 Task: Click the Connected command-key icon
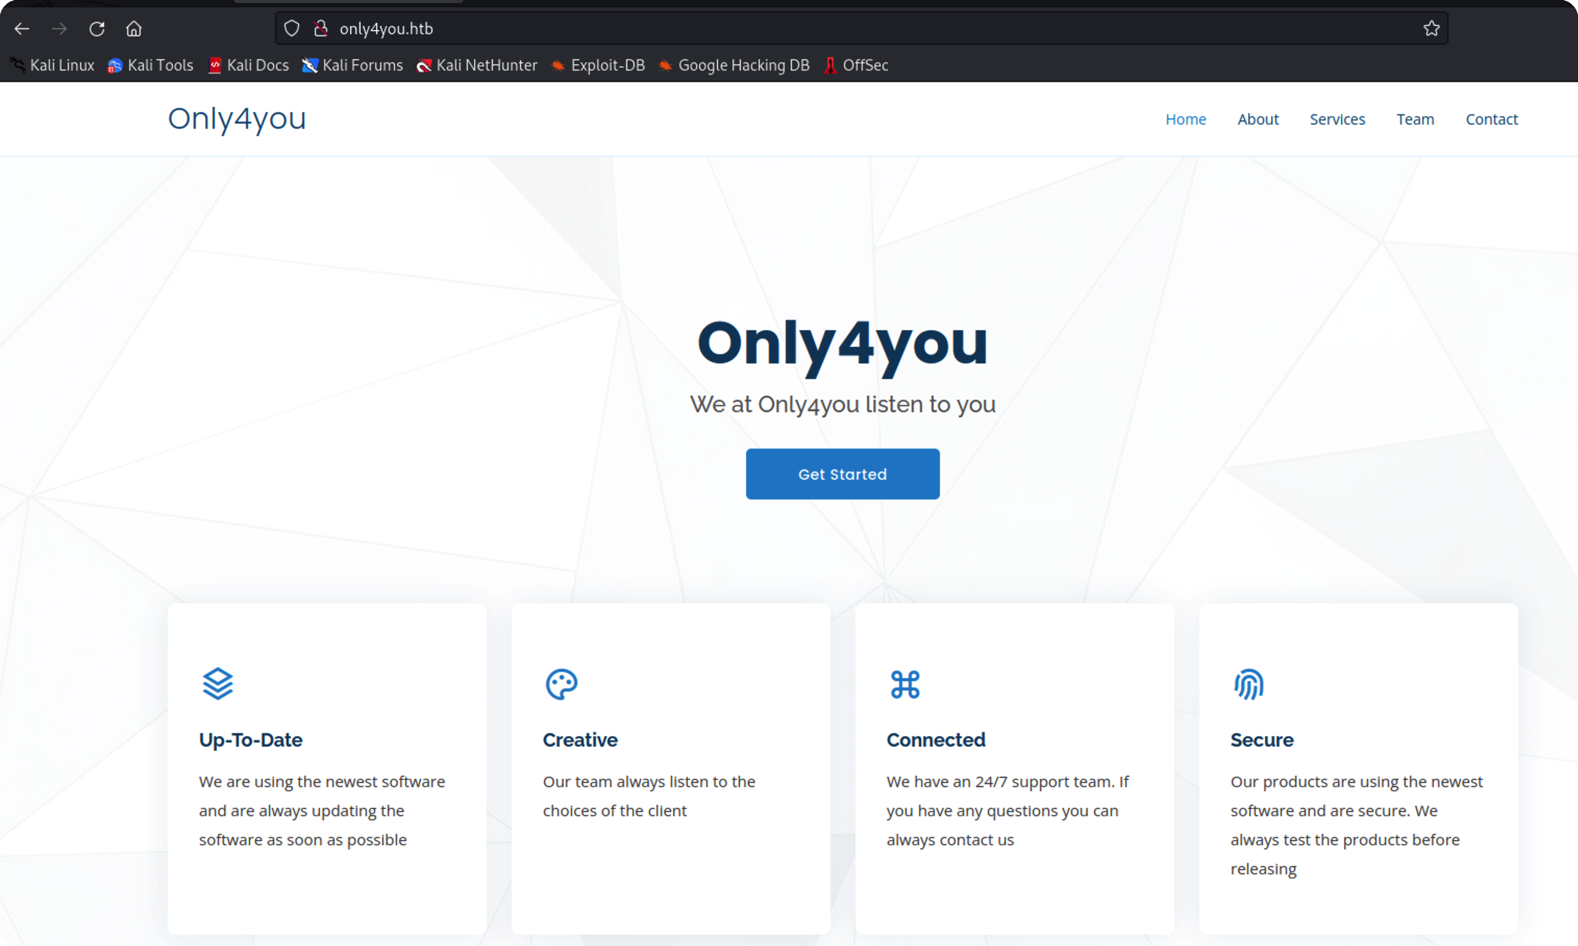click(x=905, y=684)
